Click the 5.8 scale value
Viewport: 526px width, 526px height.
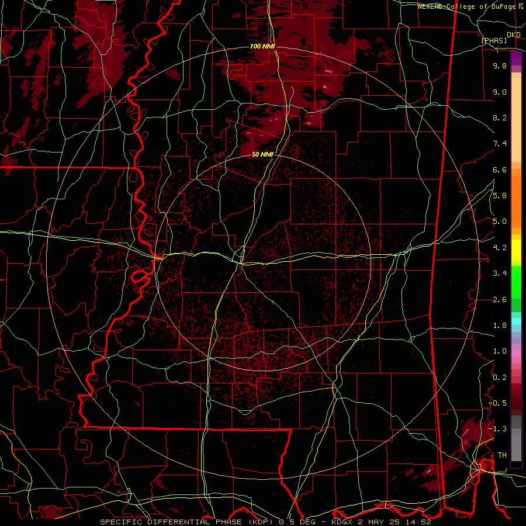coord(500,196)
